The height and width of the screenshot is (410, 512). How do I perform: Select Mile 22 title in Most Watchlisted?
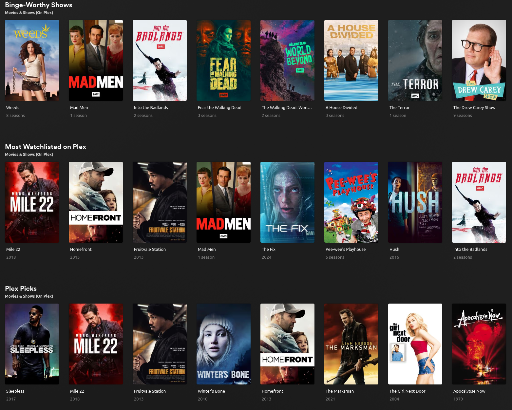coord(13,249)
